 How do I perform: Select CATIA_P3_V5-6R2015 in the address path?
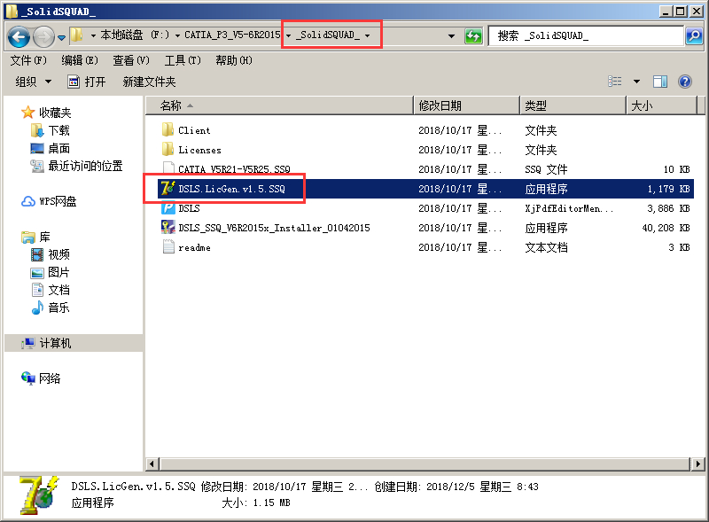pyautogui.click(x=232, y=35)
